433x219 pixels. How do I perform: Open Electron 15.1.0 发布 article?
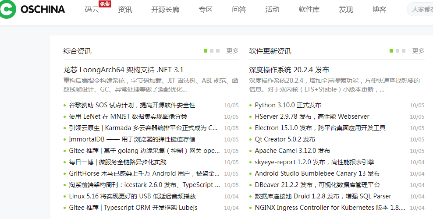point(320,128)
